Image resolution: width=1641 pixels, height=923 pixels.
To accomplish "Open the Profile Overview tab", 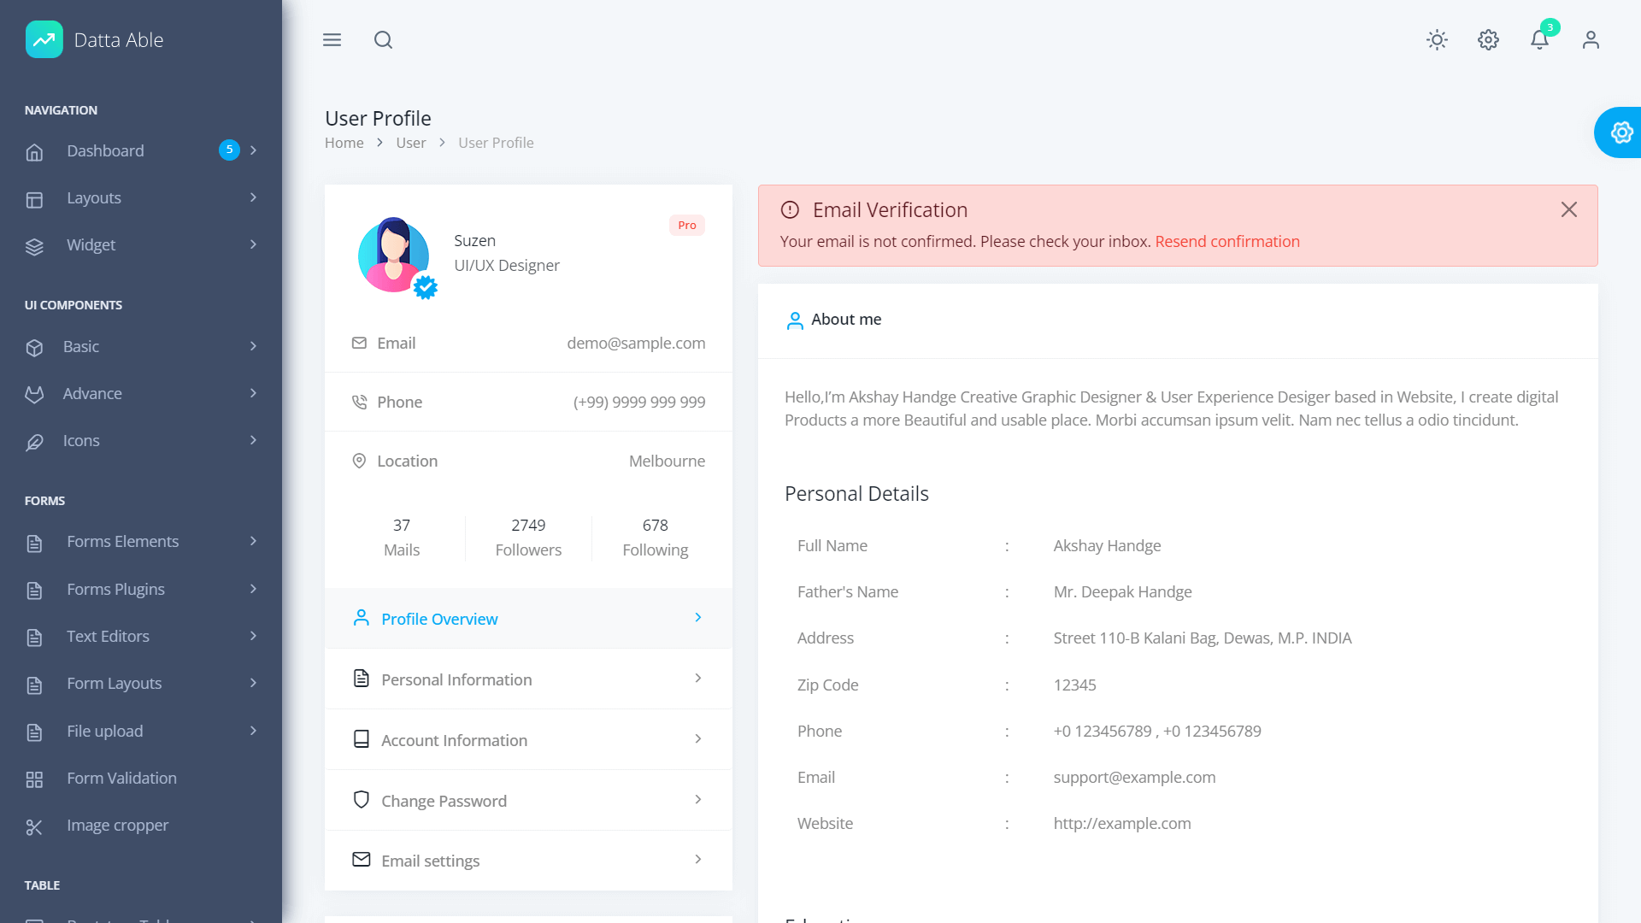I will pyautogui.click(x=527, y=619).
